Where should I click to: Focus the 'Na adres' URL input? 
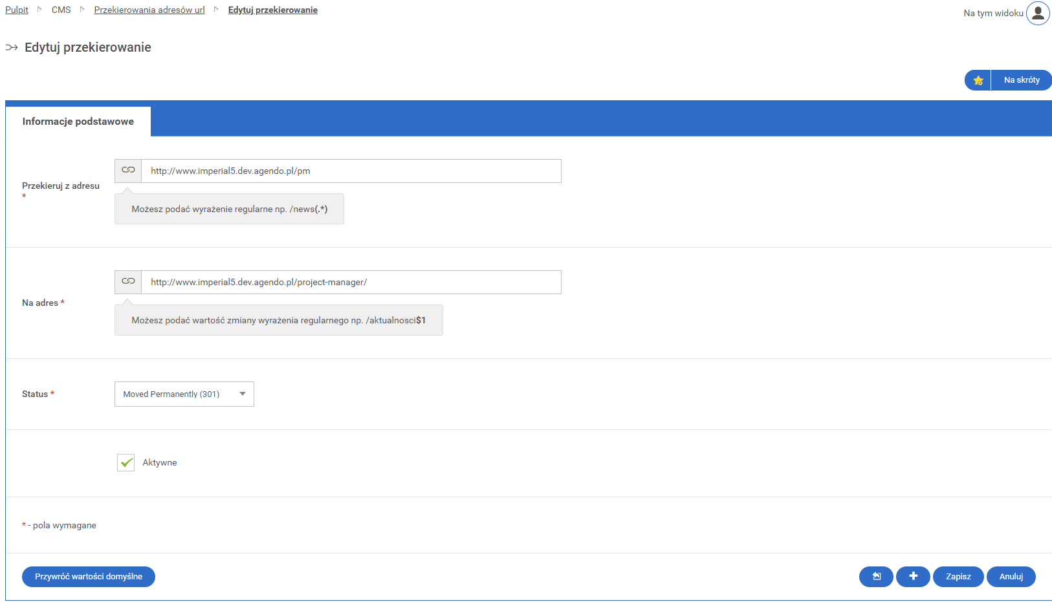[351, 282]
